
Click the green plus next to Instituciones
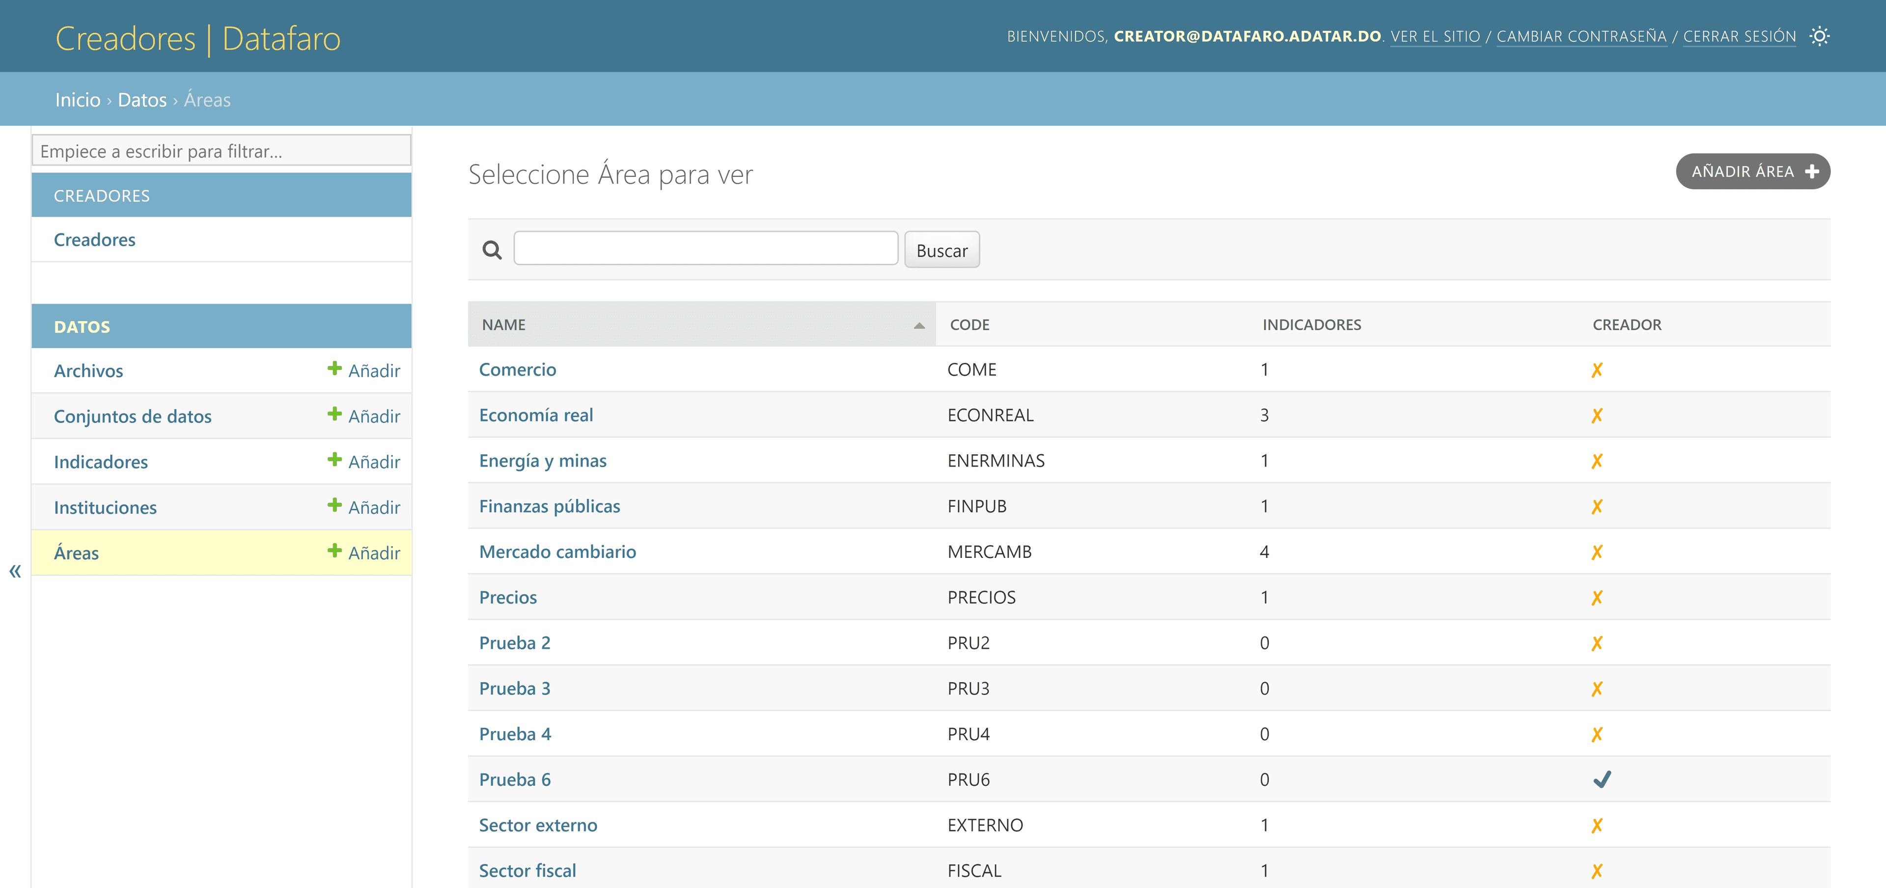334,504
